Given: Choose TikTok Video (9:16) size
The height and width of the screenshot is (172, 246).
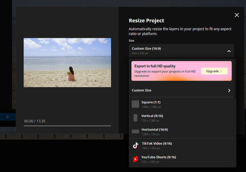Looking at the screenshot, I should 181,146.
